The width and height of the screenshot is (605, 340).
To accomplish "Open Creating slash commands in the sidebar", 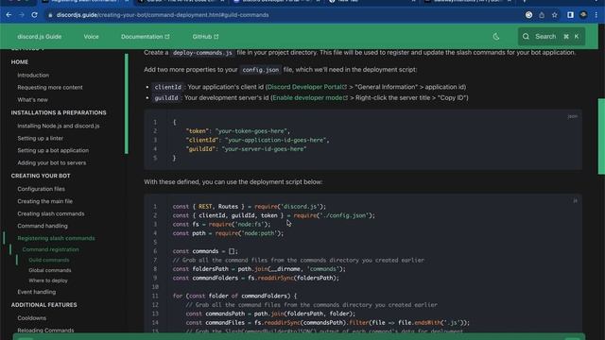I will pyautogui.click(x=50, y=214).
